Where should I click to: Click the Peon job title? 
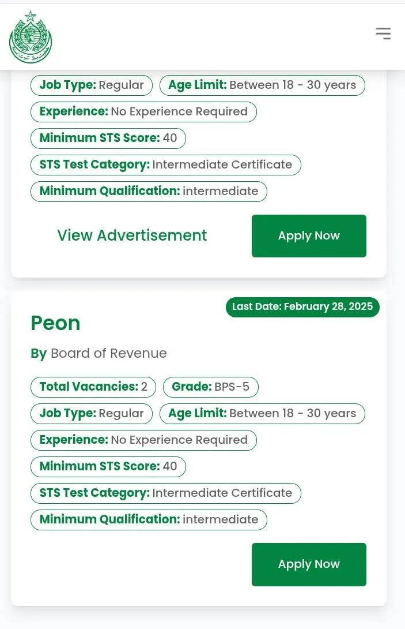(x=55, y=323)
